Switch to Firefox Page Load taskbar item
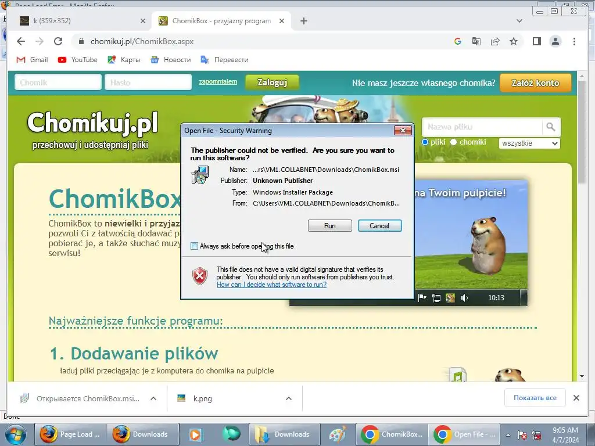Screen dimensions: 595x446 (x=70, y=434)
